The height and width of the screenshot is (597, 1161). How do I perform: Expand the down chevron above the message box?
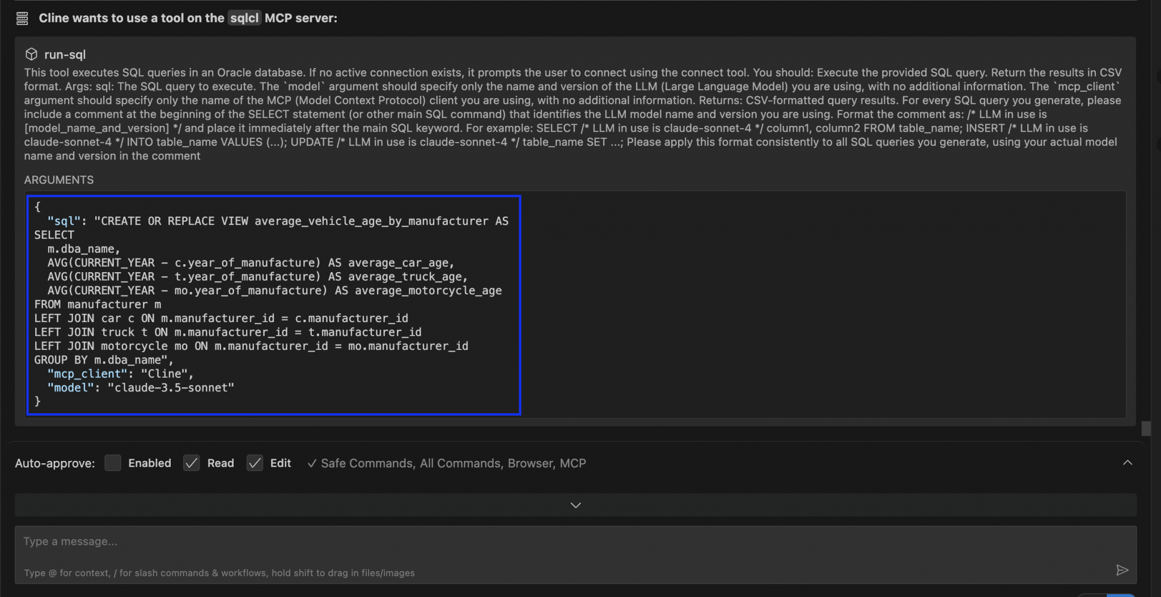pos(575,505)
